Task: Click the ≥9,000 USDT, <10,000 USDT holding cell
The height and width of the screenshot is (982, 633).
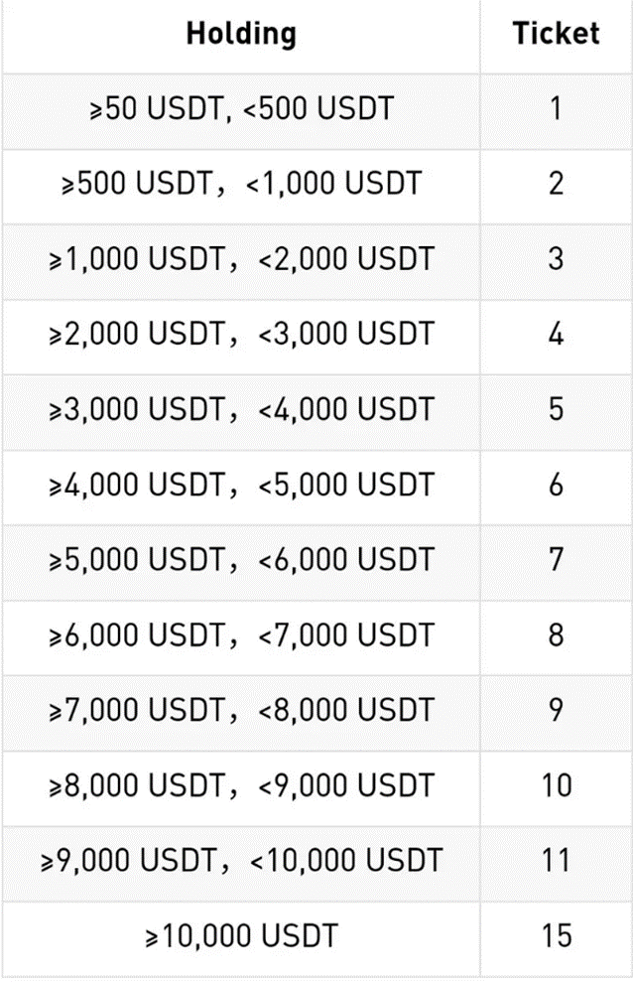Action: (x=241, y=860)
